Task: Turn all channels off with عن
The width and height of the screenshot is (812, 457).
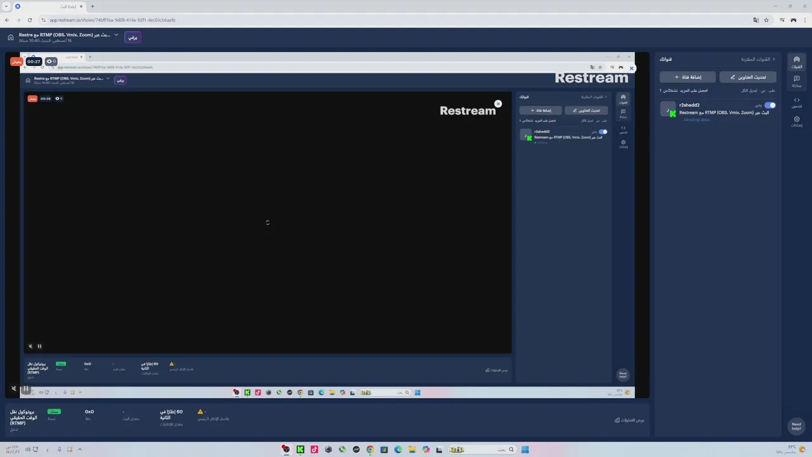Action: [763, 91]
